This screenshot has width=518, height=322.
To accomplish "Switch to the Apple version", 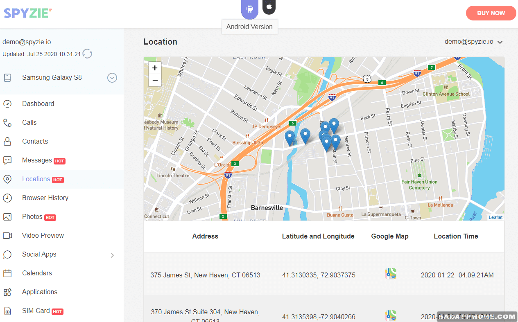I will point(269,7).
